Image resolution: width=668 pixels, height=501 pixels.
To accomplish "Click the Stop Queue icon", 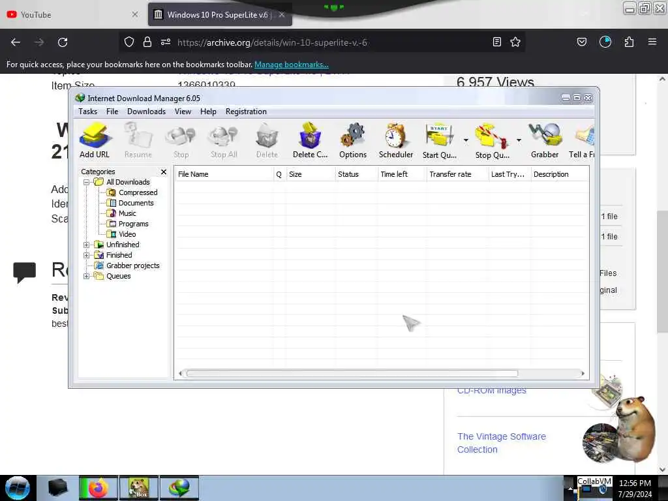I will point(492,140).
